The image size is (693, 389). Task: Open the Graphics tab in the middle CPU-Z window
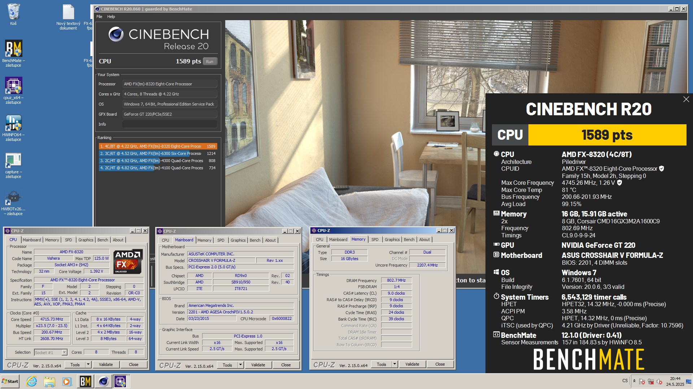238,240
